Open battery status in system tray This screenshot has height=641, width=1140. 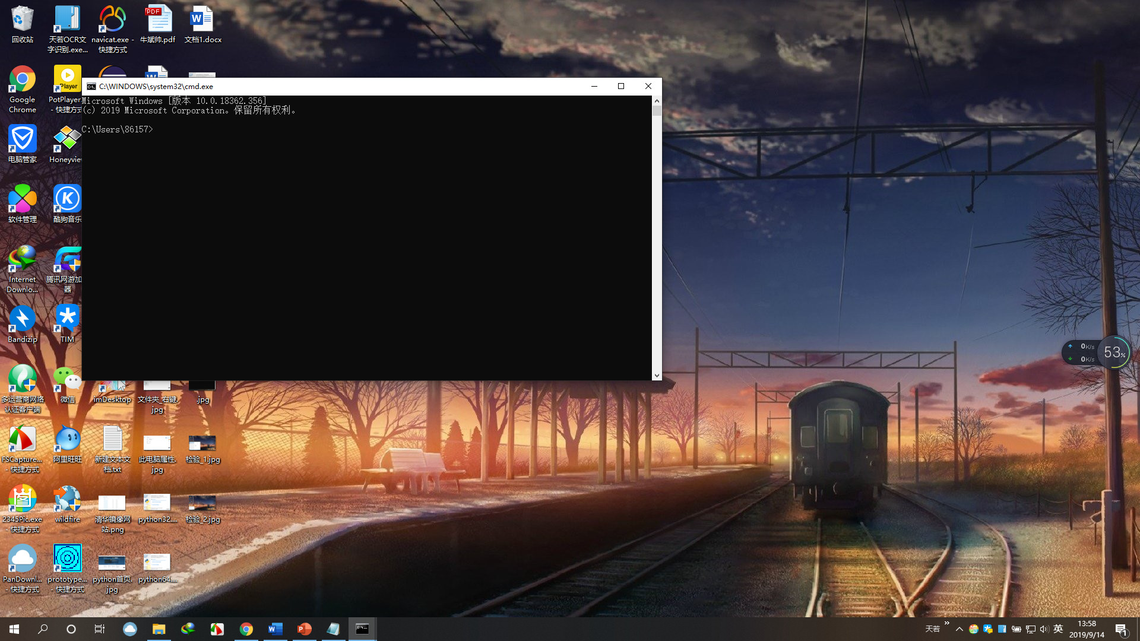(1016, 629)
